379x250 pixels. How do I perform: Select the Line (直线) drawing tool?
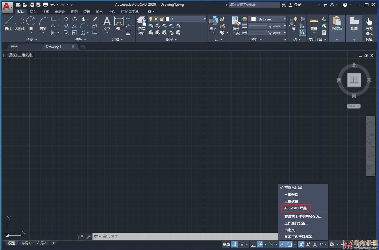coord(8,24)
